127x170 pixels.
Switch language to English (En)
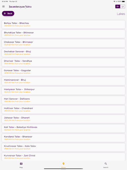click(118, 7)
